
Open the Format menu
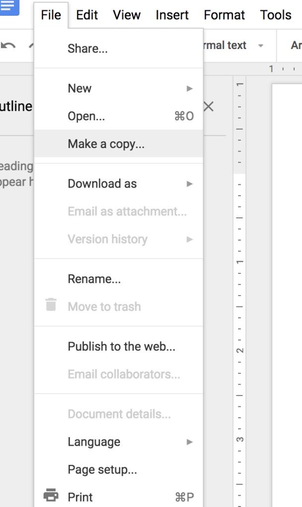(224, 15)
